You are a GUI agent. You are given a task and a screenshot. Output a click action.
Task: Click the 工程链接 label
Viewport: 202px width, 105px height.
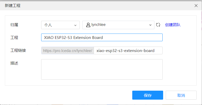click(18, 50)
